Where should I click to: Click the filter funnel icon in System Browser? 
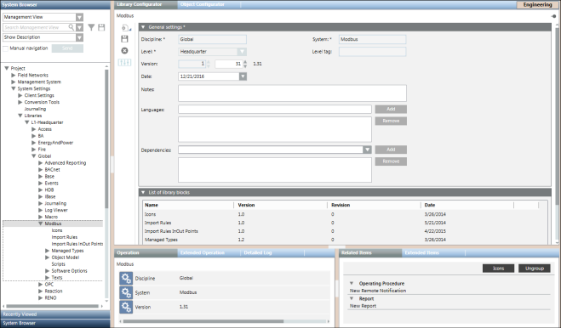[91, 27]
